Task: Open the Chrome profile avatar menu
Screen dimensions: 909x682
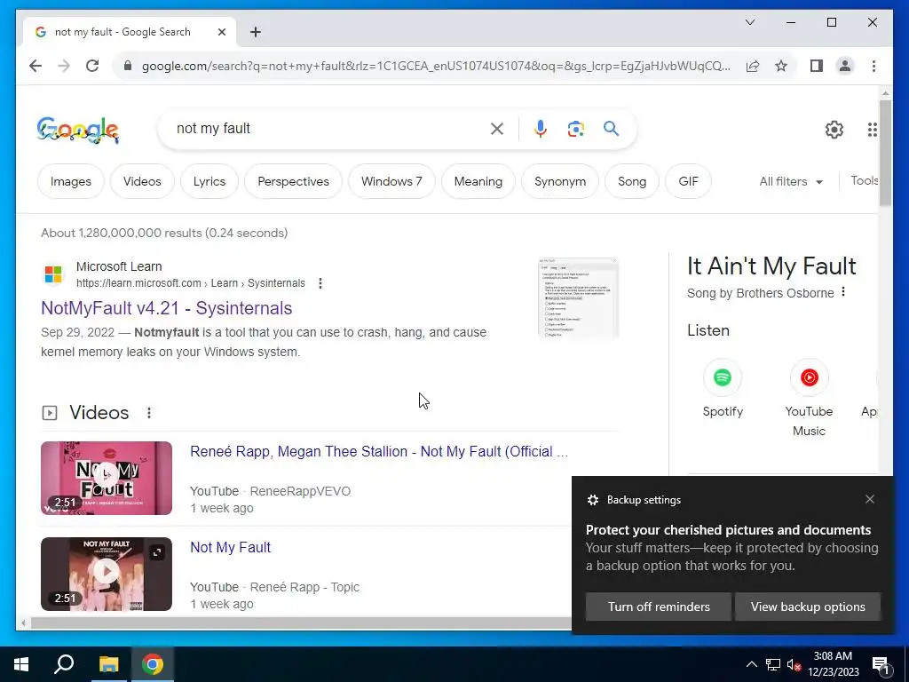Action: (845, 66)
